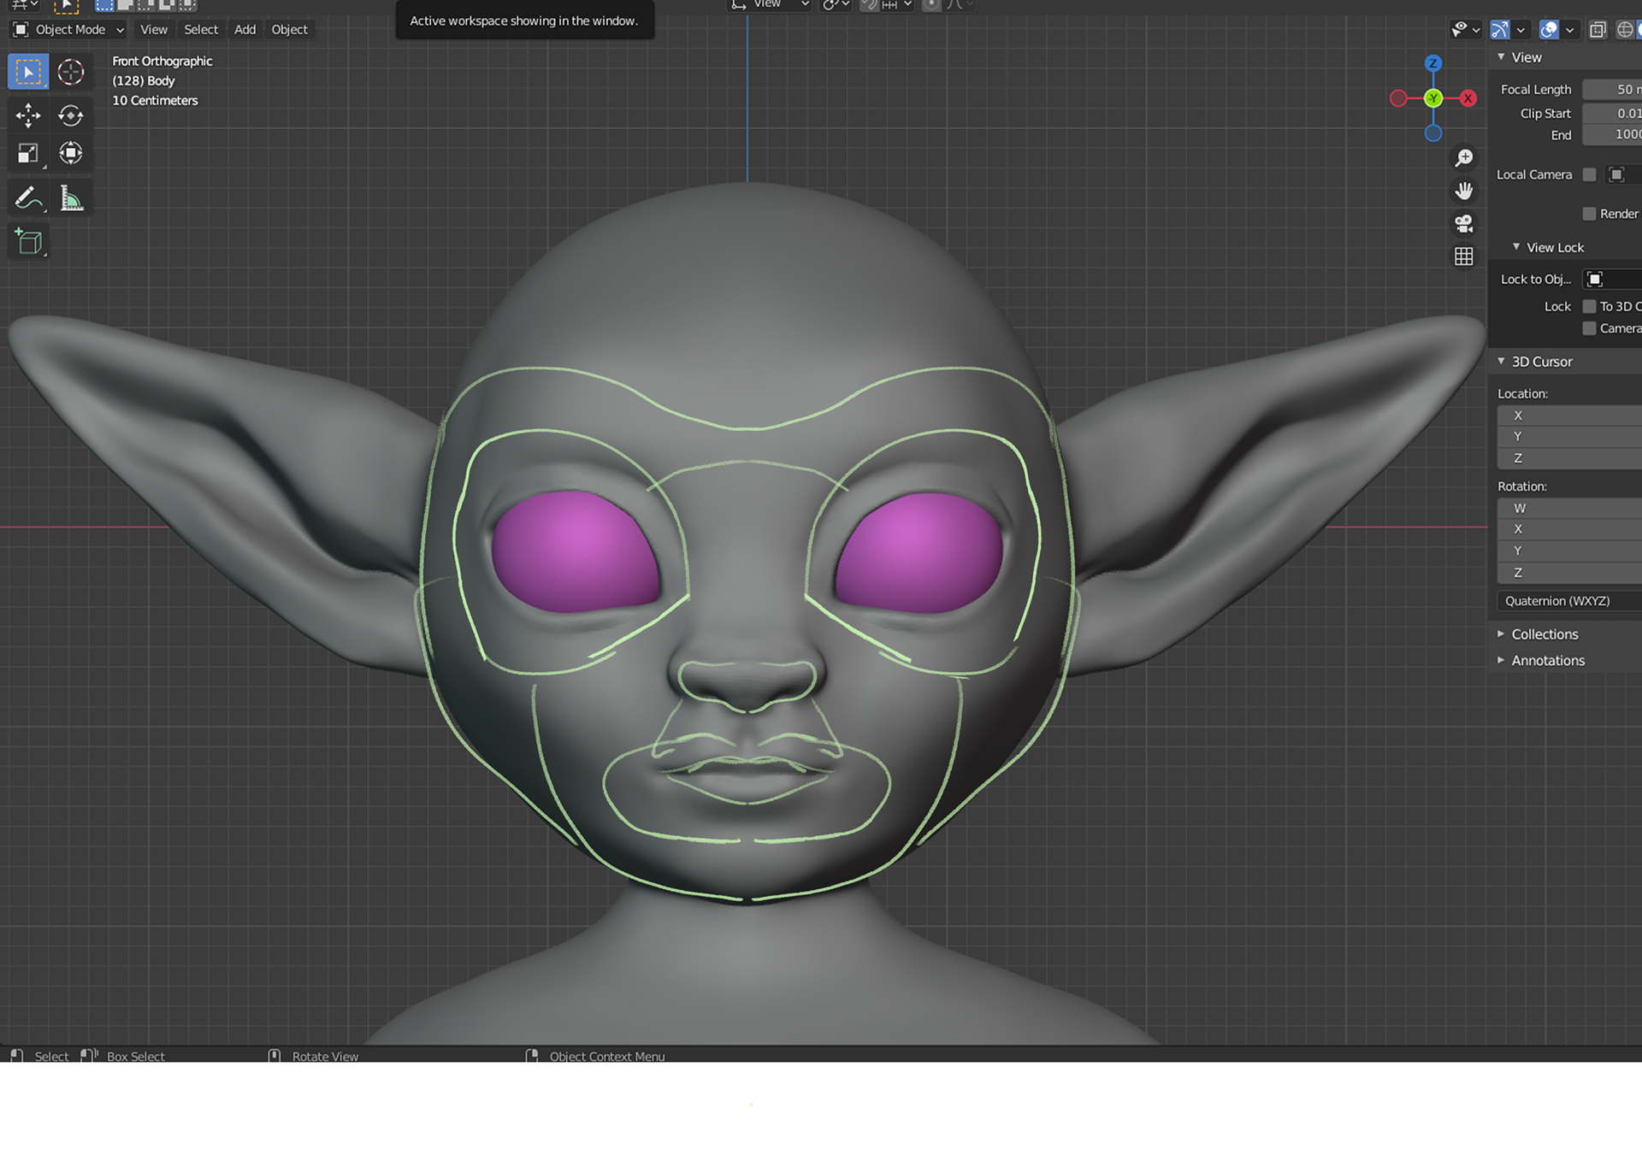This screenshot has height=1161, width=1642.
Task: Click the green -Y gizmo ball
Action: pyautogui.click(x=1433, y=98)
